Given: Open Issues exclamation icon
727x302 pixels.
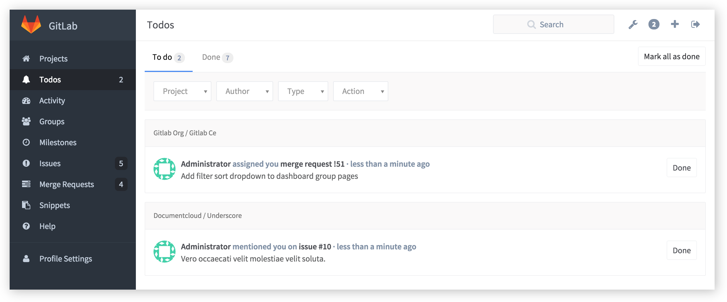Looking at the screenshot, I should point(26,163).
